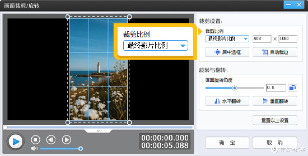Click the 重置以上设置 reset button
The height and width of the screenshot is (156, 308).
275,120
